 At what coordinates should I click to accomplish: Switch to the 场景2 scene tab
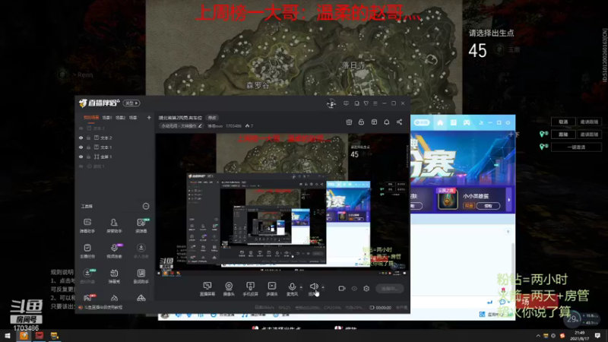(120, 118)
